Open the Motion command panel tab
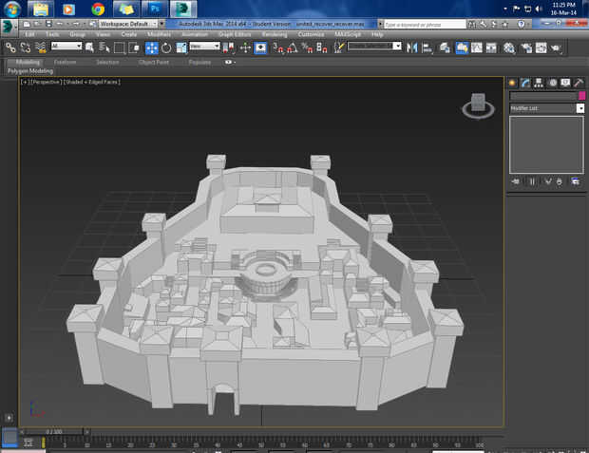The height and width of the screenshot is (453, 589). 552,83
